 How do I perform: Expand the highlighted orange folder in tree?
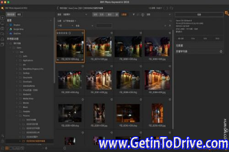[x=20, y=141]
